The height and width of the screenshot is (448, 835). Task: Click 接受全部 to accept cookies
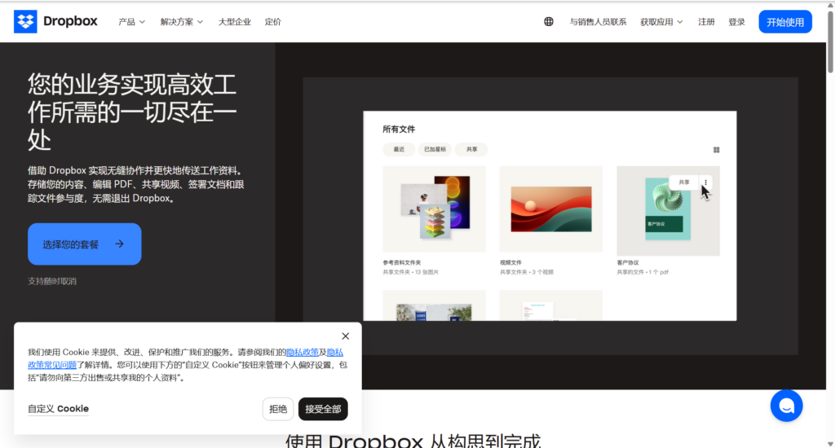(x=323, y=409)
